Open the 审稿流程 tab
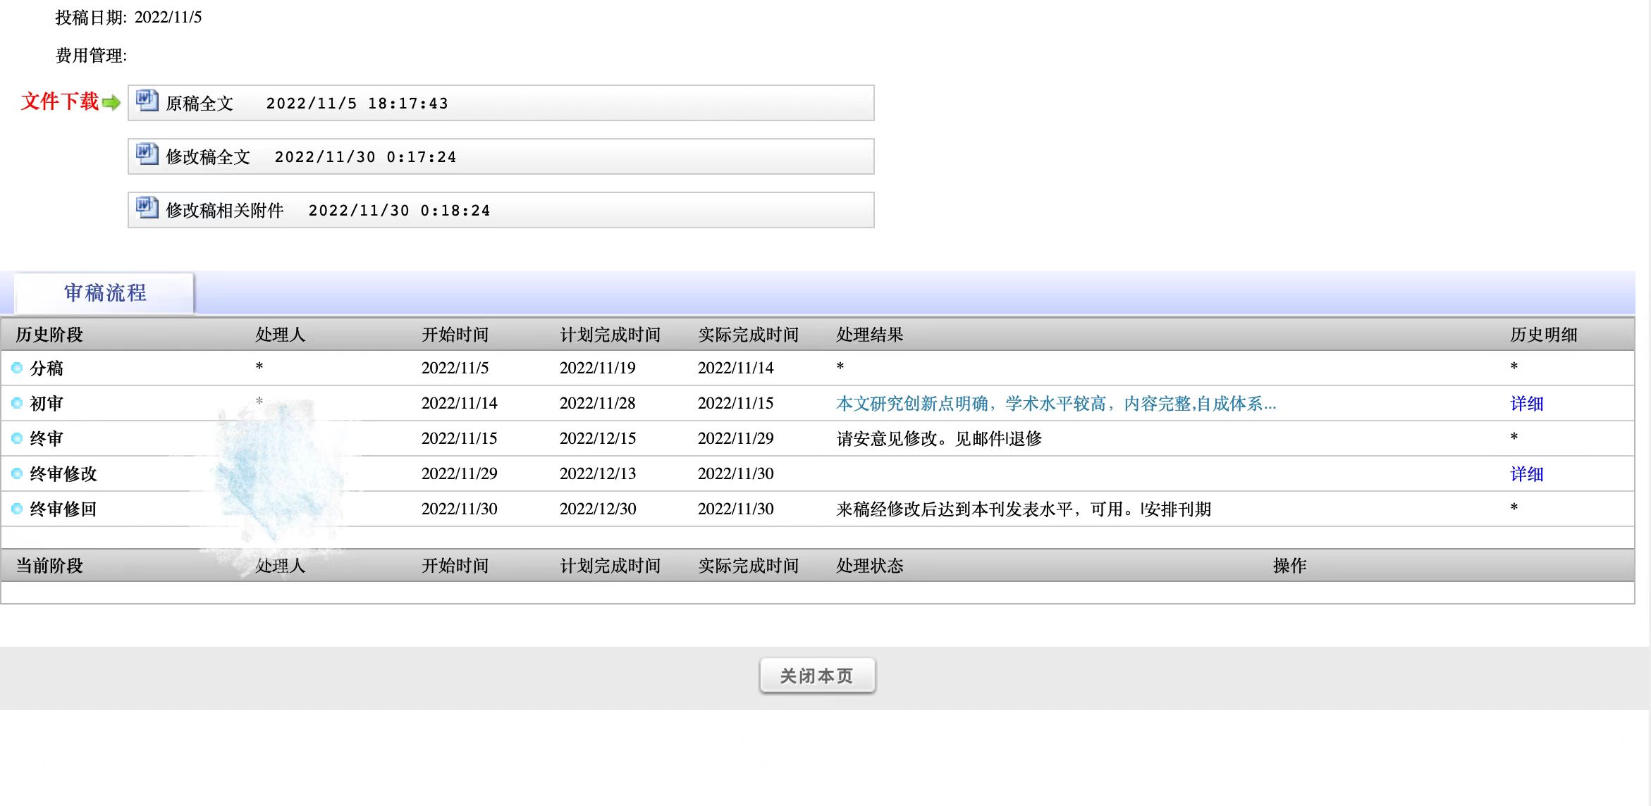1651x806 pixels. click(105, 293)
